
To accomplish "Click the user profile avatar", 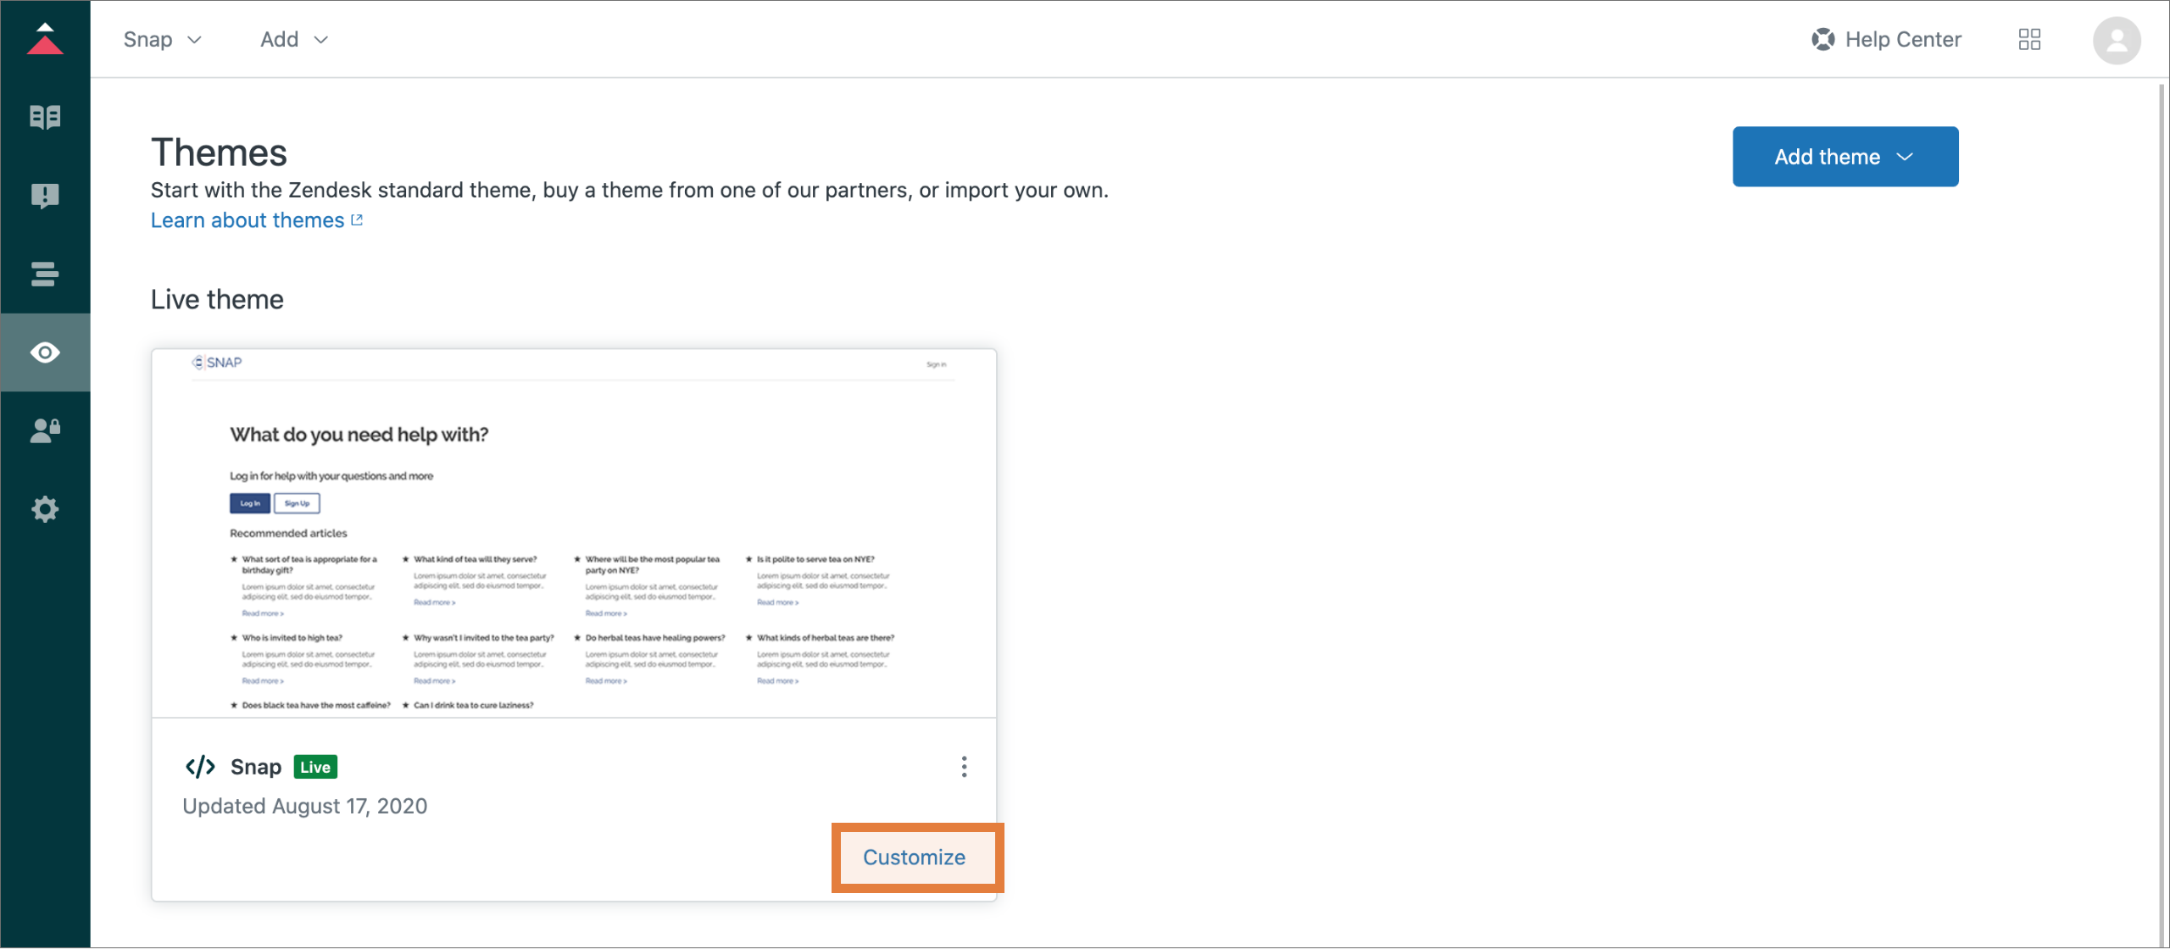I will (2117, 40).
